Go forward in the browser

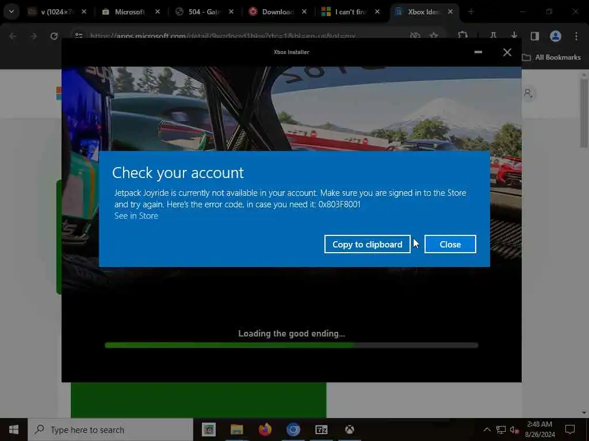tap(33, 36)
